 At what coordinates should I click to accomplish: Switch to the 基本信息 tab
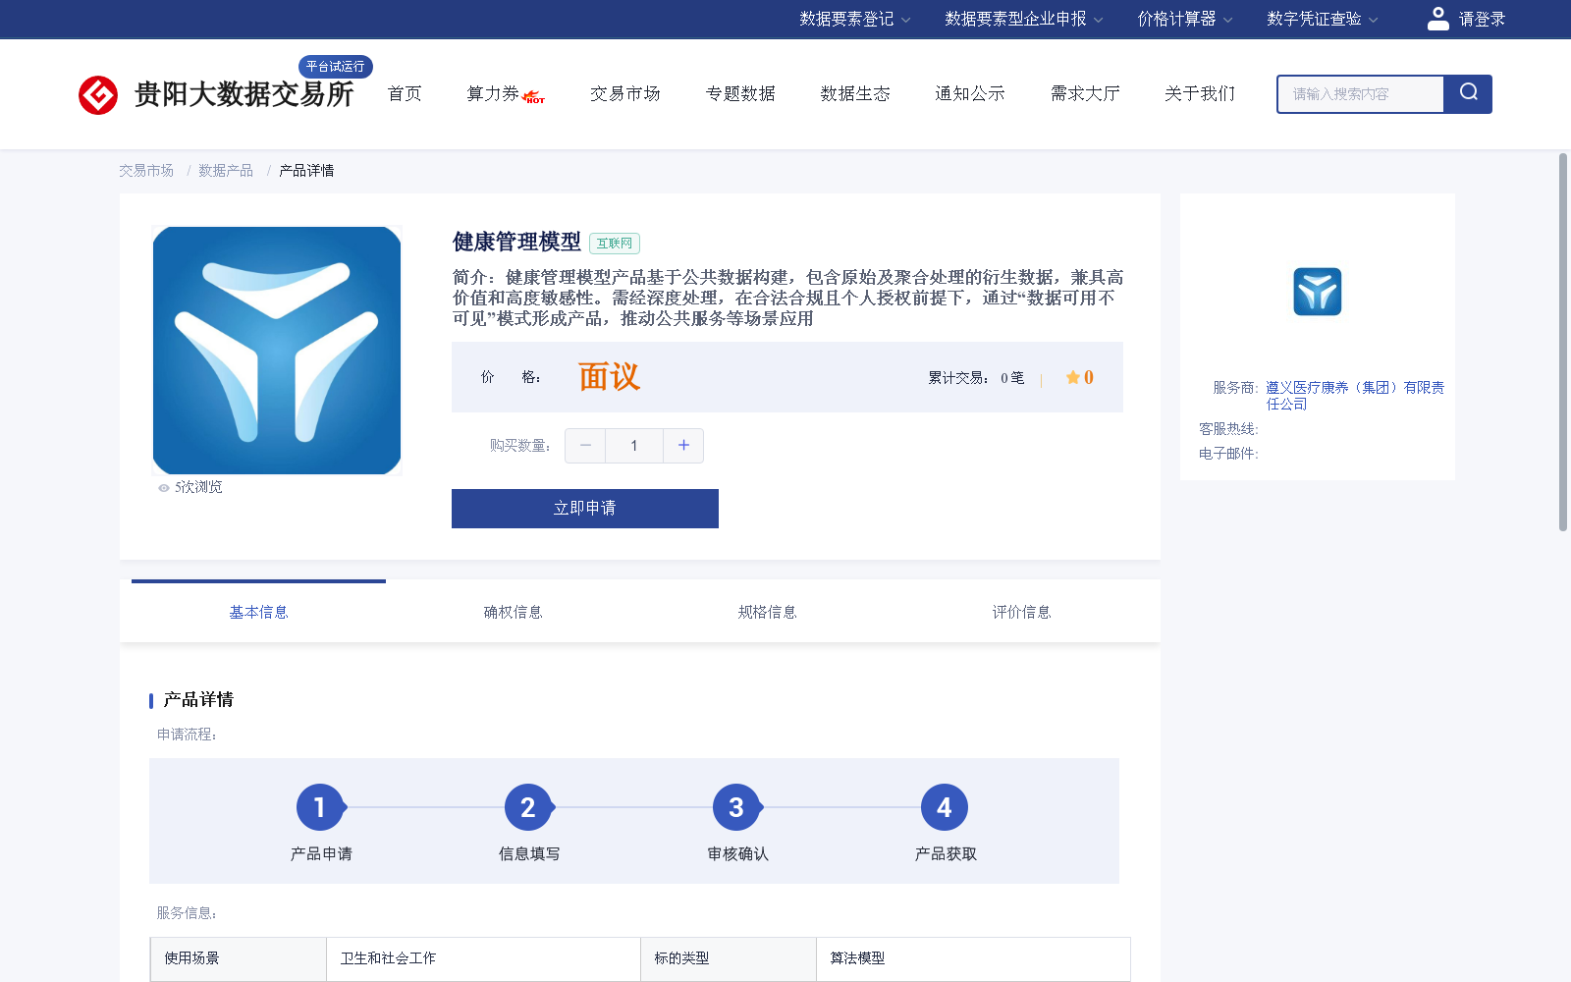coord(258,612)
